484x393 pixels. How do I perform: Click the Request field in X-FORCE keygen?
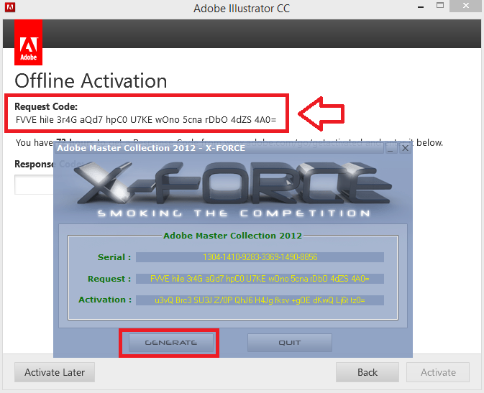[260, 279]
